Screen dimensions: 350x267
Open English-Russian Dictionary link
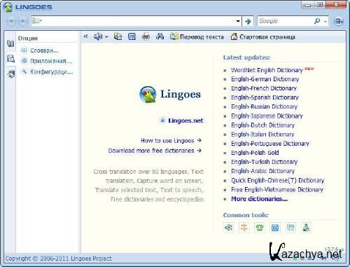pyautogui.click(x=264, y=107)
